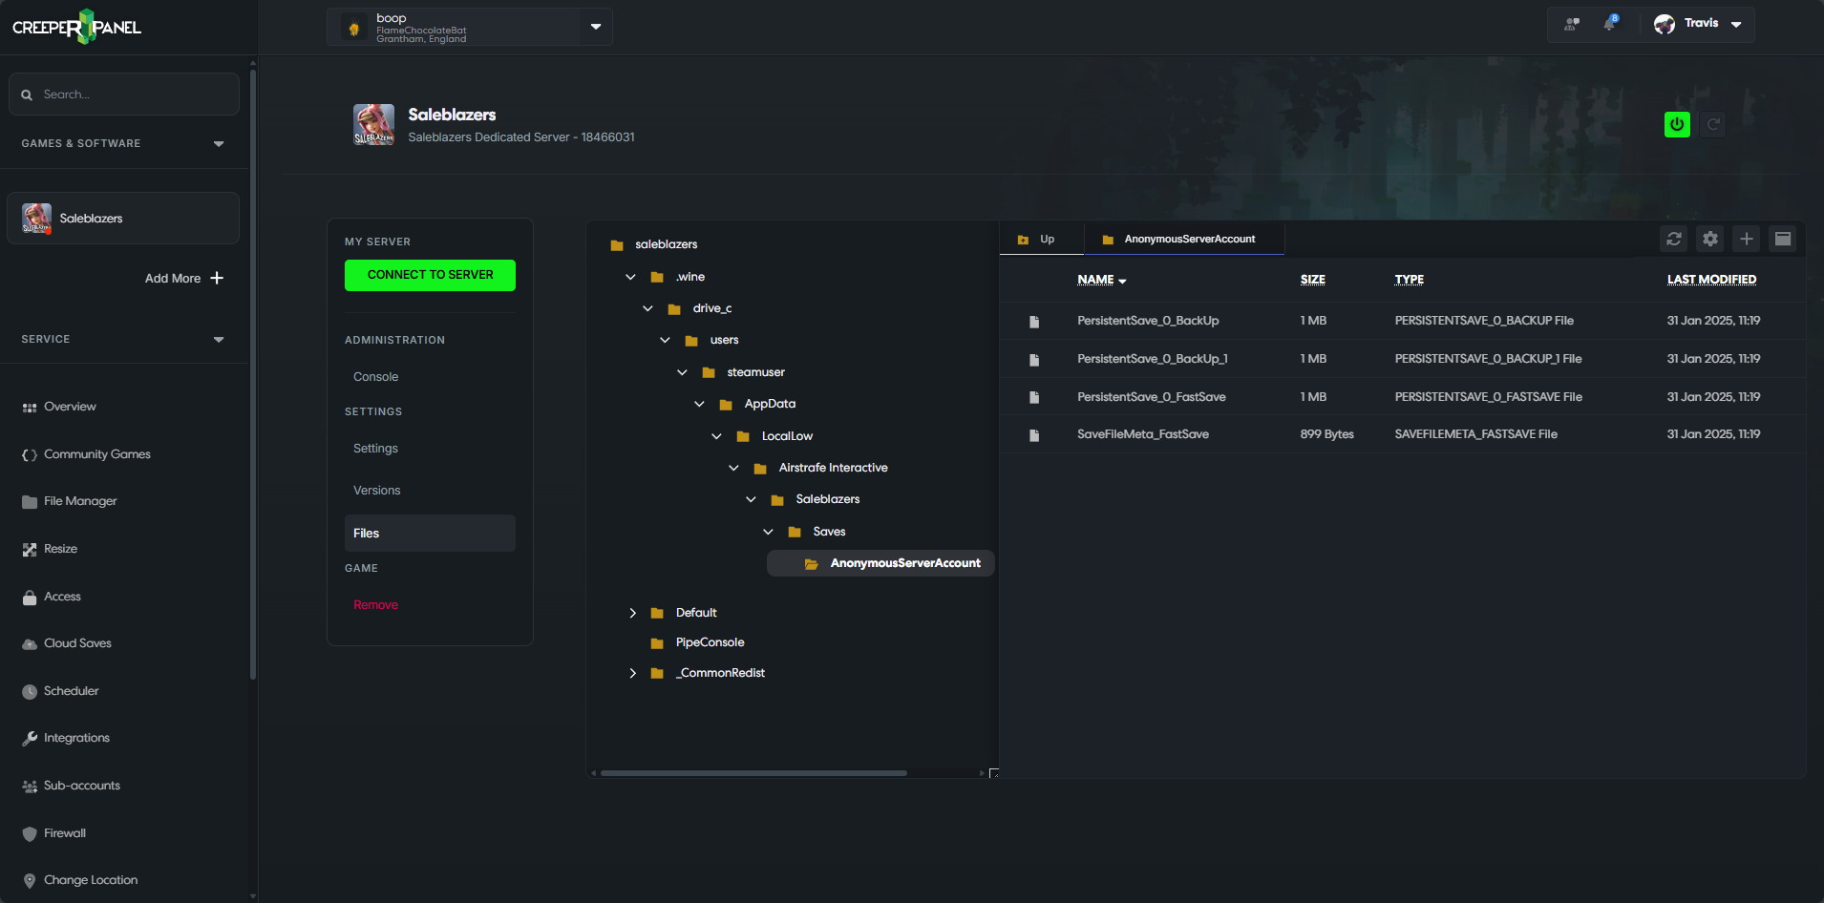Click the CreeperPanel logo
Viewport: 1824px width, 903px height.
coord(76,27)
